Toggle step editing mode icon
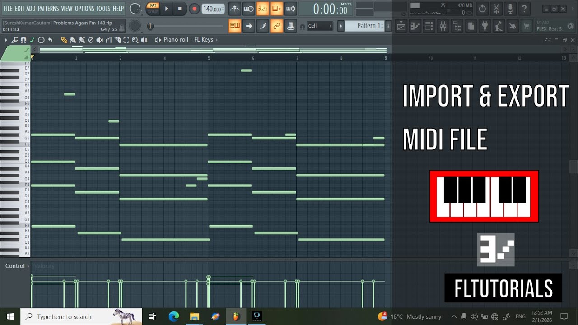This screenshot has height=325, width=578. (262, 26)
